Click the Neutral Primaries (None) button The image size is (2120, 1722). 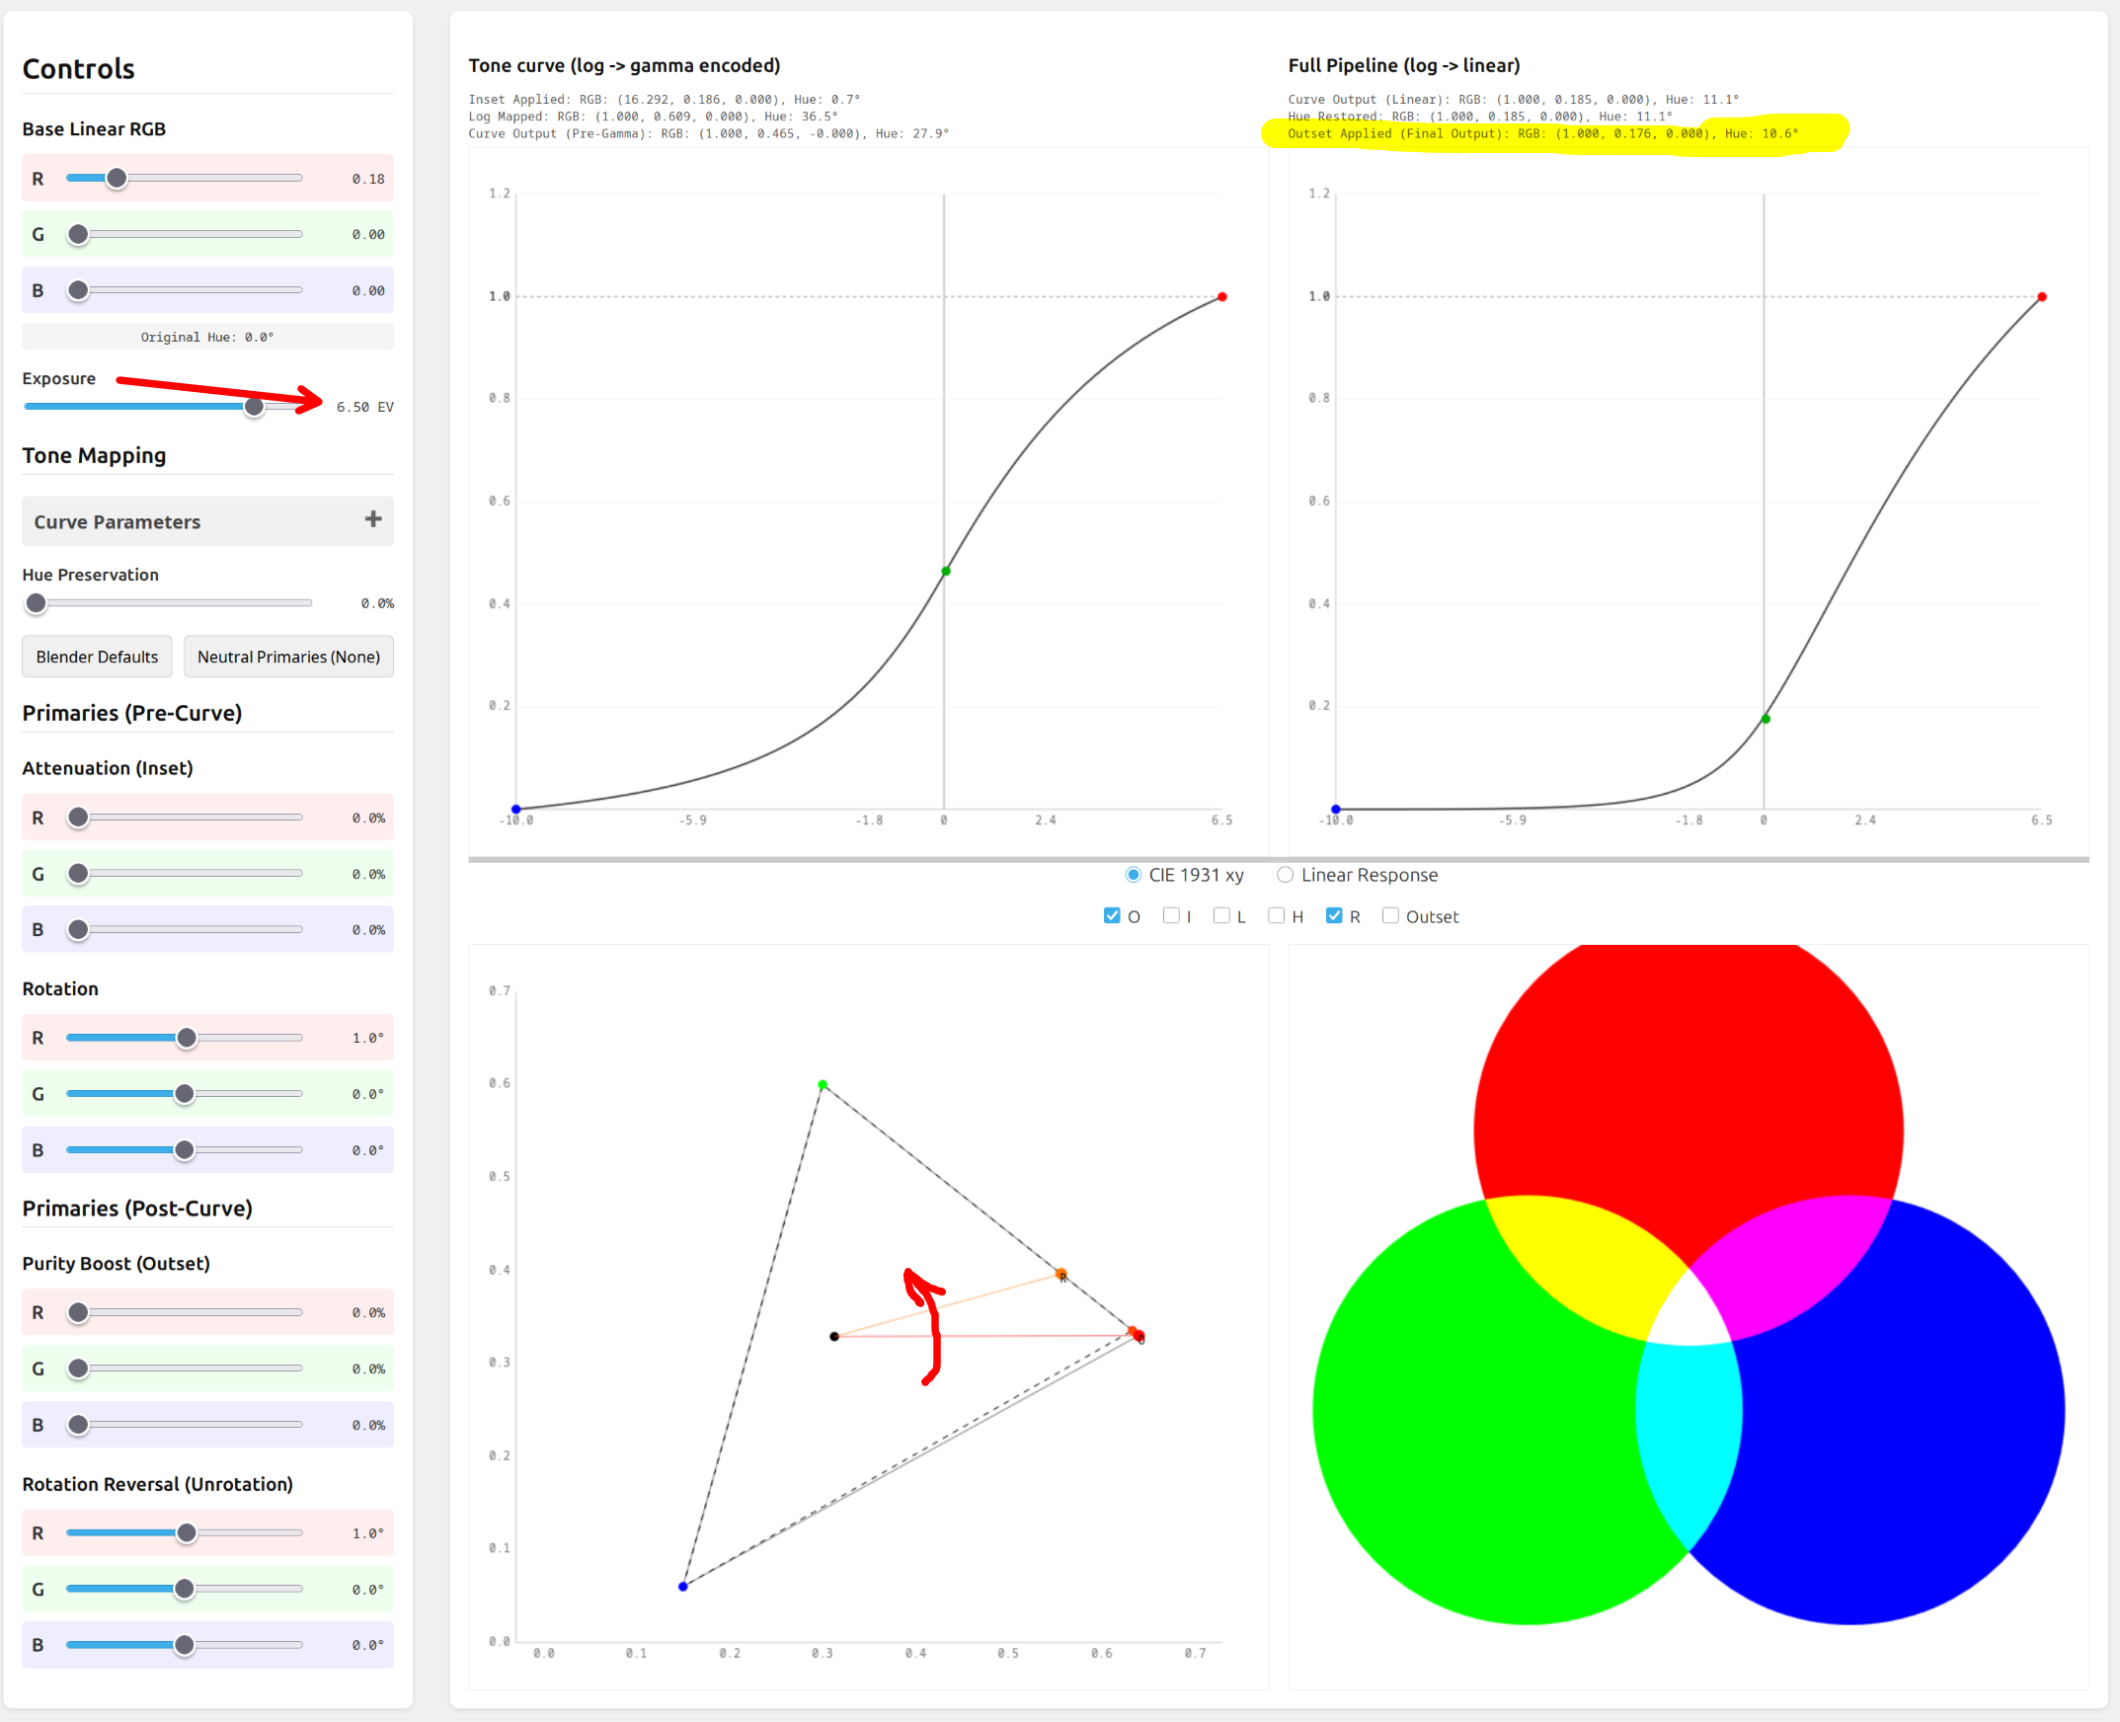[287, 657]
